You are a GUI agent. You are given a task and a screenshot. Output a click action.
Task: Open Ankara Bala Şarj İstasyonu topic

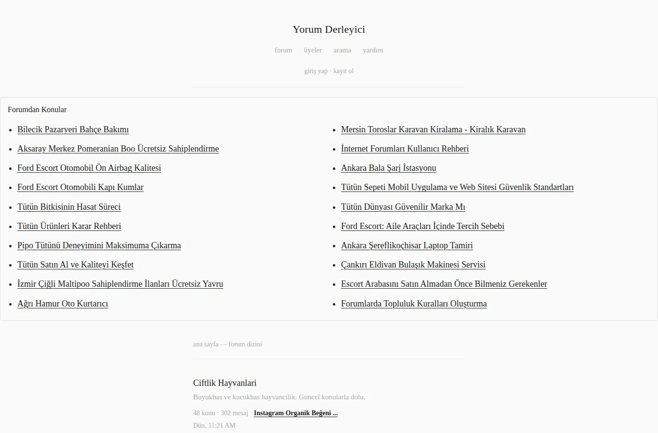tap(388, 168)
